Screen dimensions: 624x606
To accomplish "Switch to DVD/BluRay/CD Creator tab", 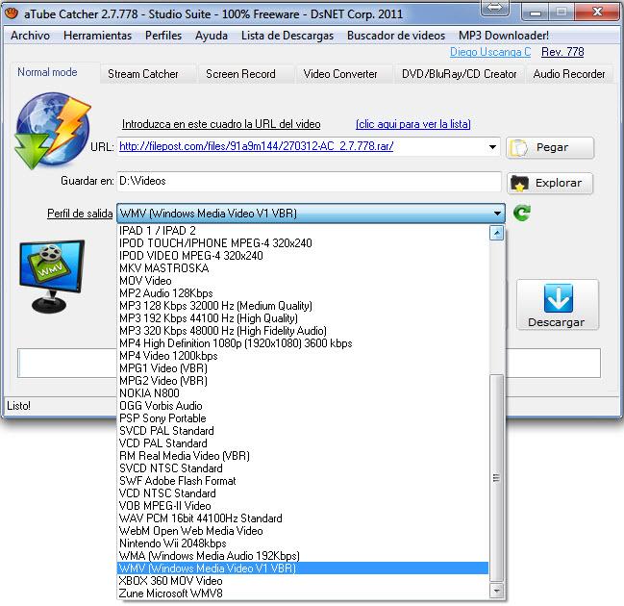I will tap(459, 74).
